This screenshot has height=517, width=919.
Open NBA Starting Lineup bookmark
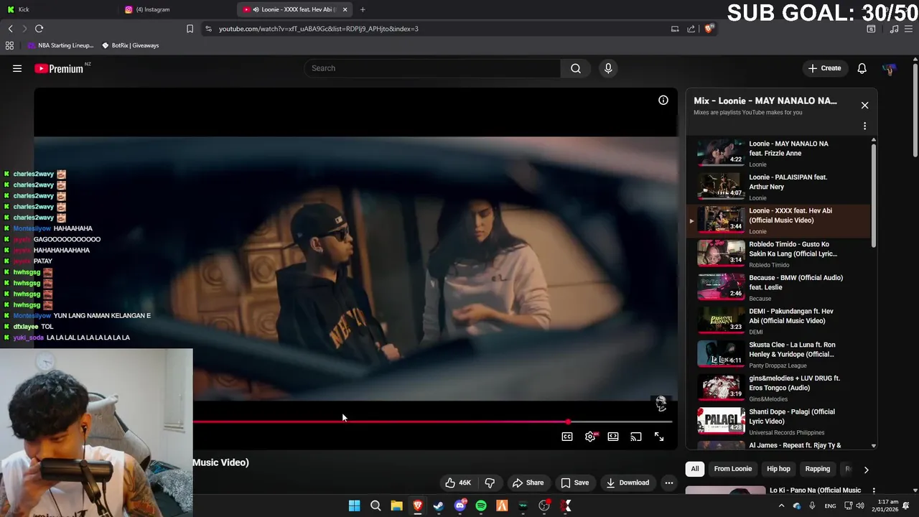[x=60, y=45]
